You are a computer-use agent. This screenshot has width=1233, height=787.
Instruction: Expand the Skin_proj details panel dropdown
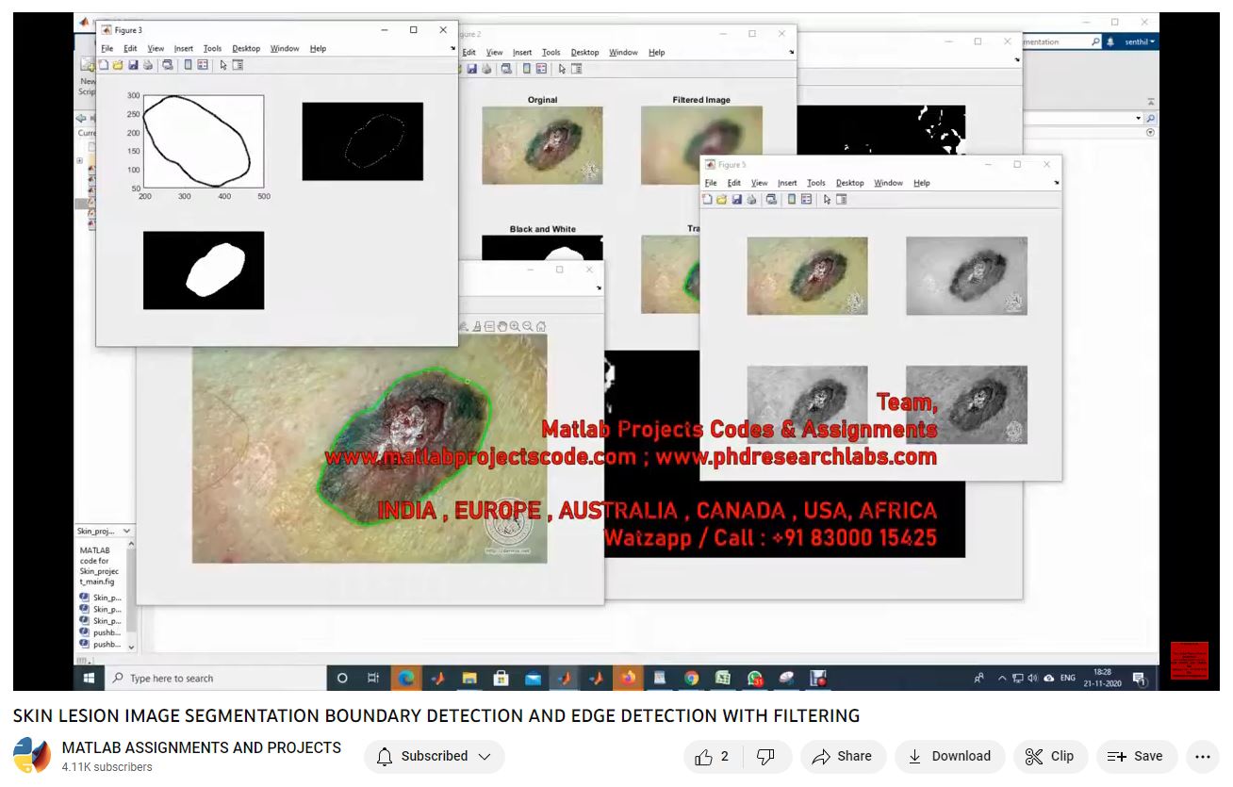pos(127,532)
